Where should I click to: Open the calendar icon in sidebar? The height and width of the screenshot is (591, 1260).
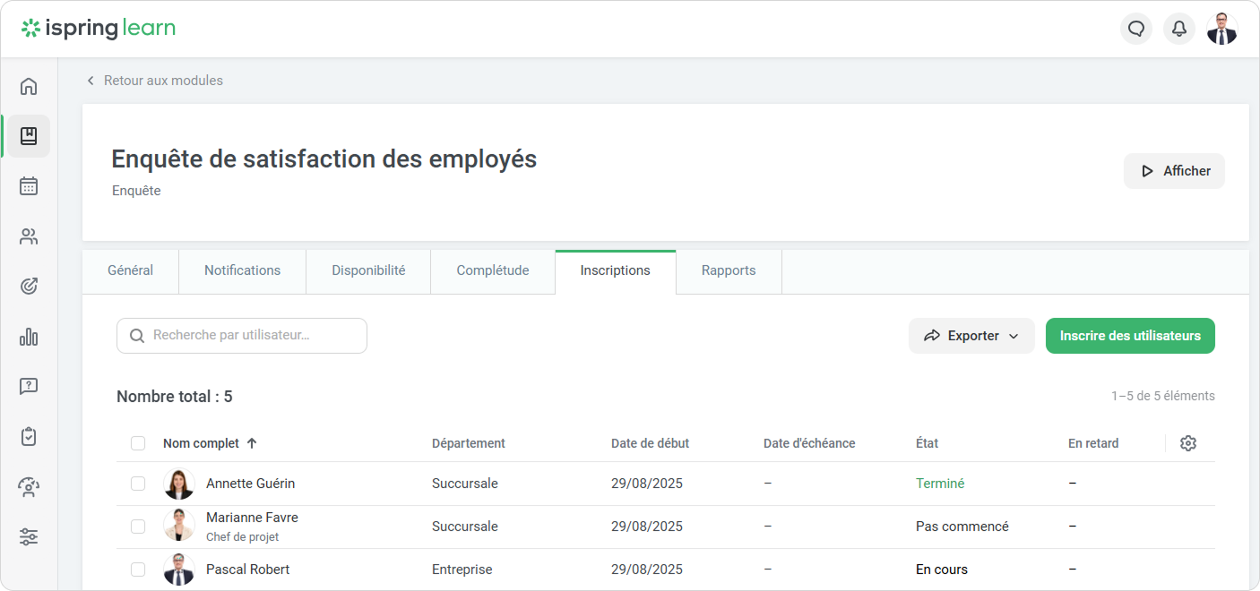point(29,186)
